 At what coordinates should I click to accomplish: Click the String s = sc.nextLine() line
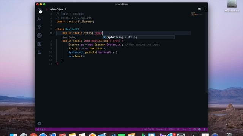pos(88,48)
